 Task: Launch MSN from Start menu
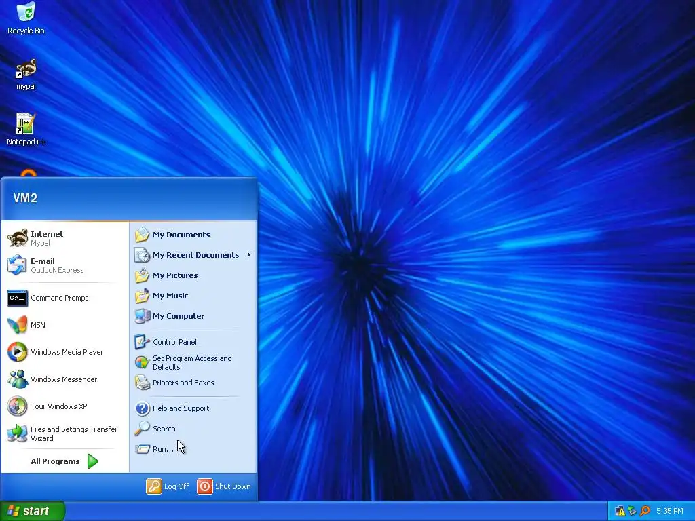point(64,325)
